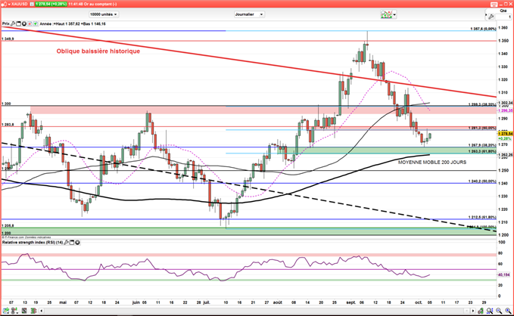Expand the chart style icon arrow
514x316 pixels.
(x=394, y=14)
